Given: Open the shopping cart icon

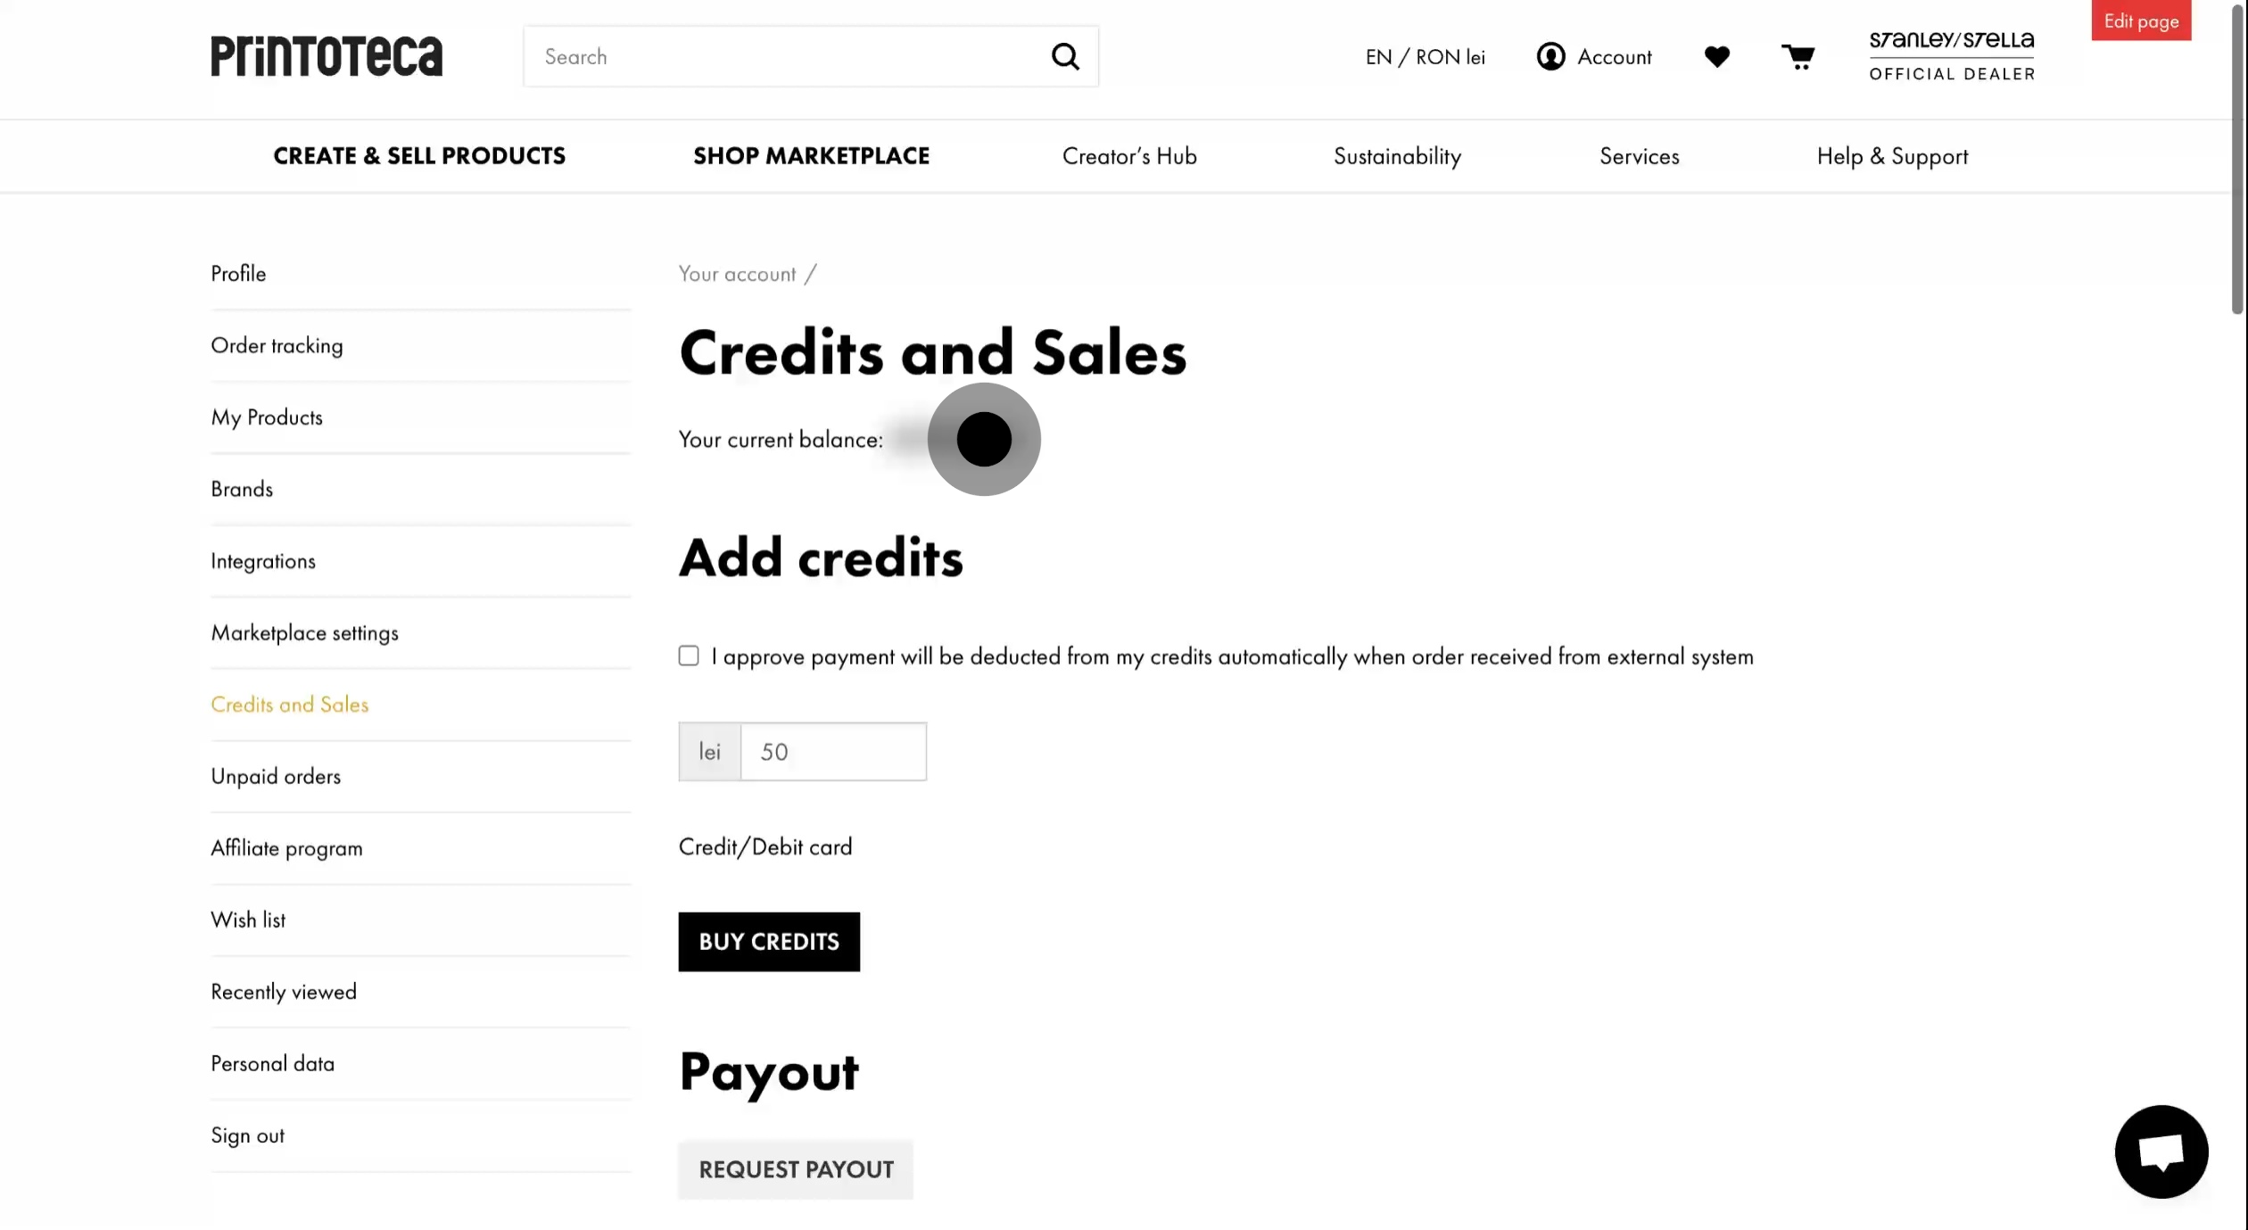Looking at the screenshot, I should click(1798, 57).
